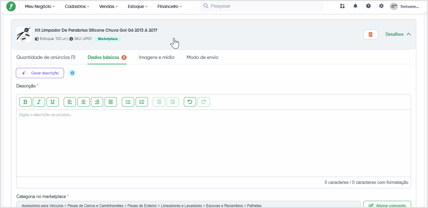
Task: Focus the Pesquisar search field
Action: (x=261, y=6)
